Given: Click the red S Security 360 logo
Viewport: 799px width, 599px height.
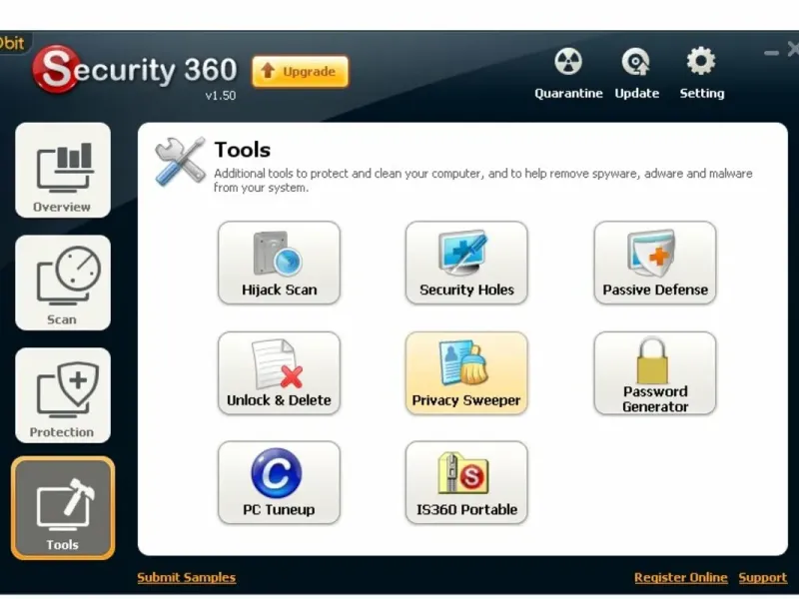Looking at the screenshot, I should 57,69.
